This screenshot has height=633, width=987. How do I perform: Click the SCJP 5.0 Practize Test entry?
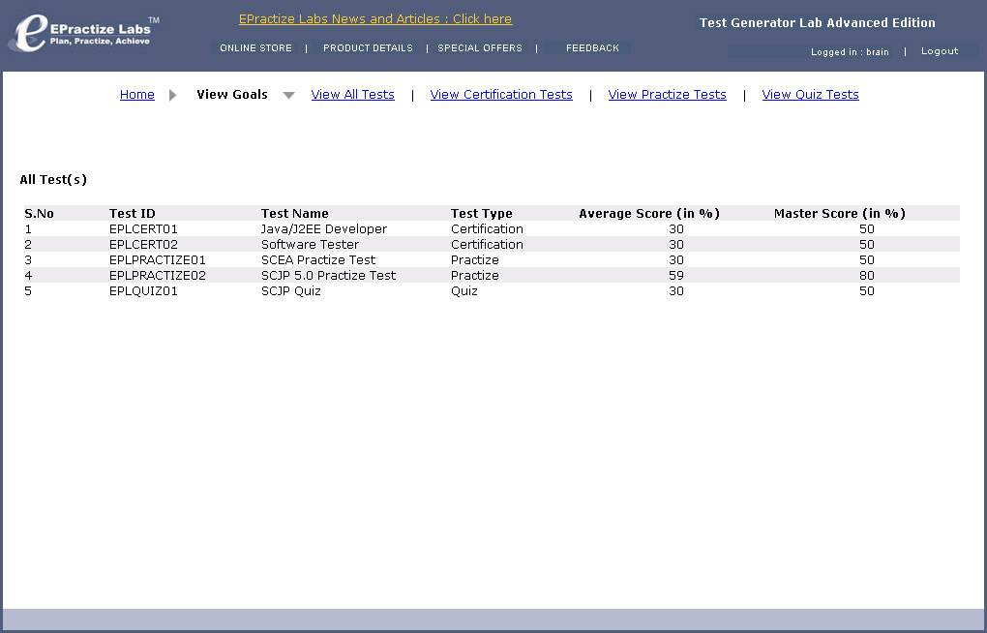[328, 276]
